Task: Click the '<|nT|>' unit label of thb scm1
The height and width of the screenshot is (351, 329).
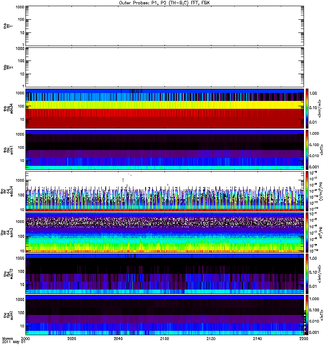Action: [322, 150]
